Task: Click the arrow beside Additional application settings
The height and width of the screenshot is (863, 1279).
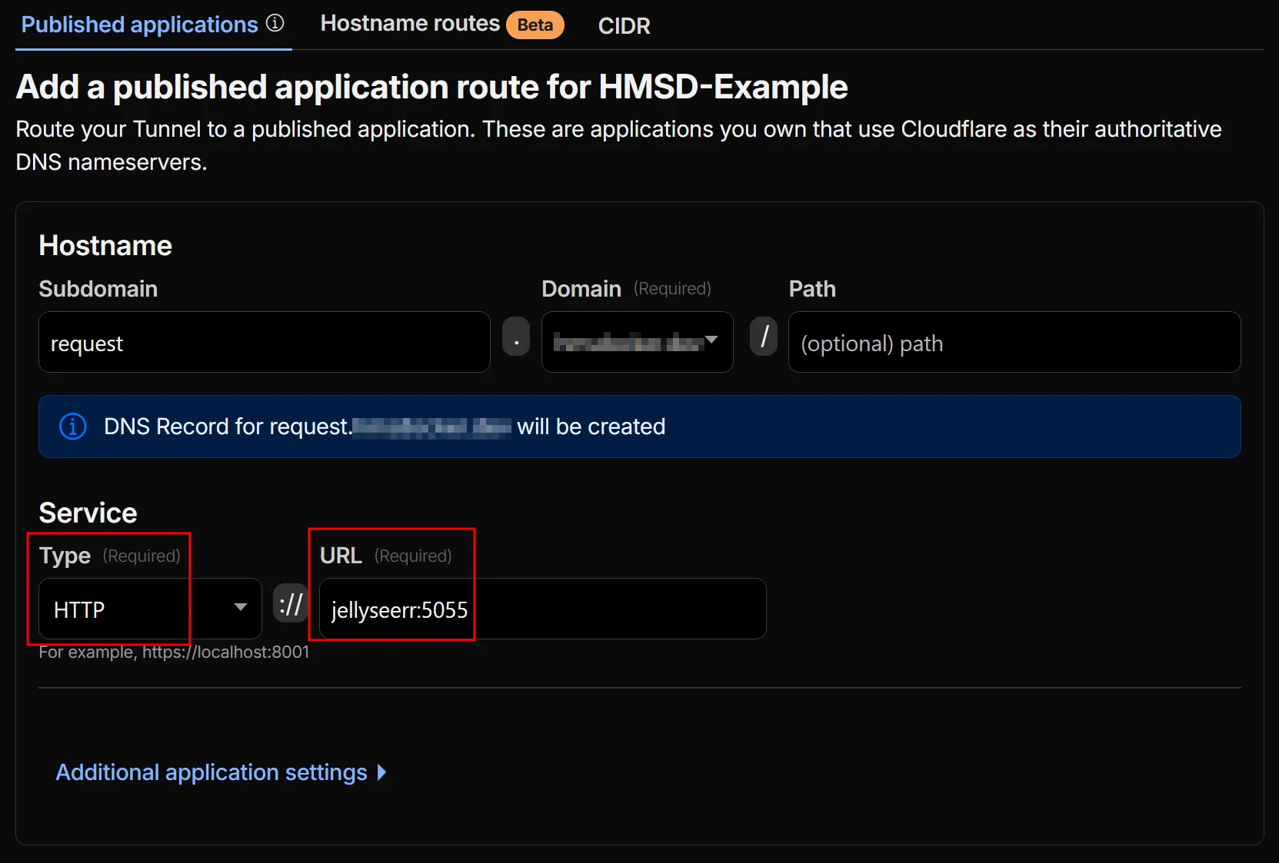Action: (x=382, y=773)
